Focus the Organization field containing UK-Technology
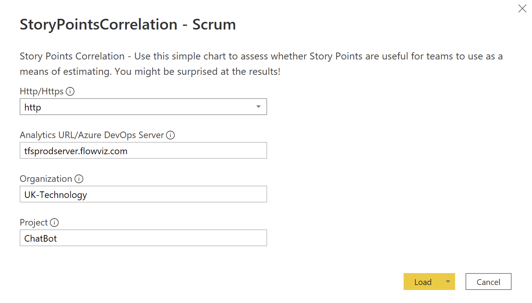This screenshot has height=303, width=532. [143, 194]
